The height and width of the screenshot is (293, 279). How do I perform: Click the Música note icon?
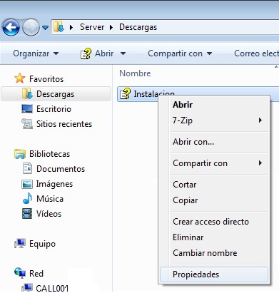tap(27, 198)
